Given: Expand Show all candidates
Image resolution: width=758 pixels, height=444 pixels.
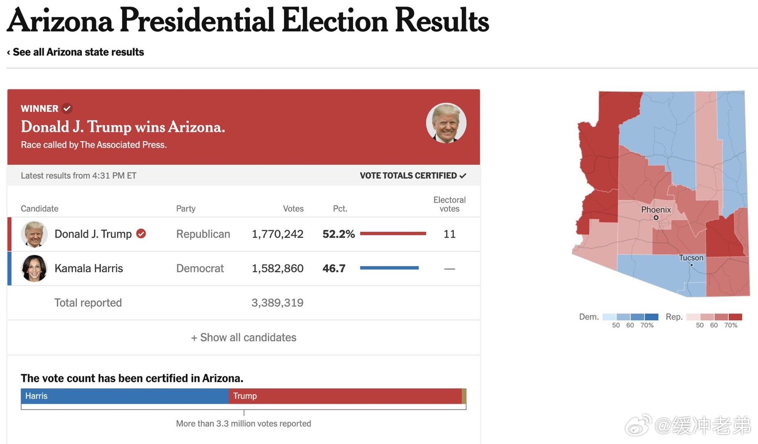Looking at the screenshot, I should tap(244, 338).
